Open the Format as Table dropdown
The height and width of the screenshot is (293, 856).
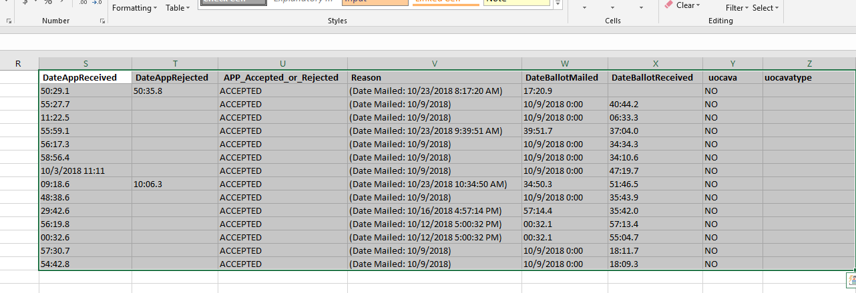pyautogui.click(x=178, y=8)
